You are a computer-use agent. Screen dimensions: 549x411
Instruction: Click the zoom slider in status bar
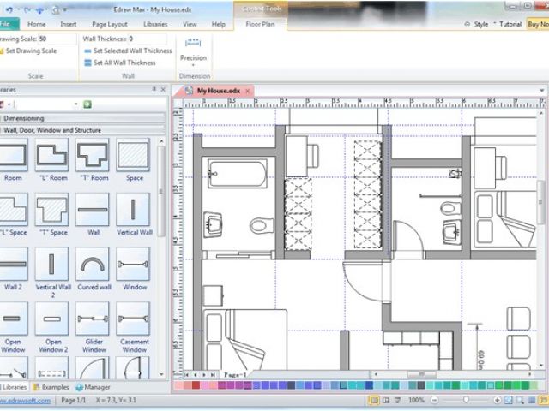tap(466, 400)
